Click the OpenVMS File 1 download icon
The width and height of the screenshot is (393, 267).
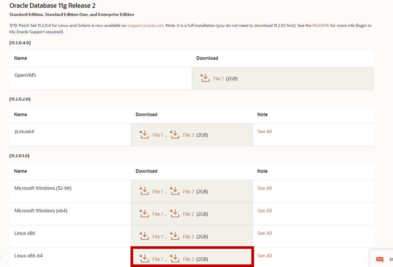point(205,78)
